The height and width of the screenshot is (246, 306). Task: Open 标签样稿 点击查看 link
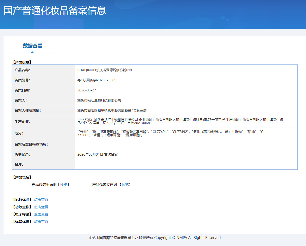click(41, 222)
